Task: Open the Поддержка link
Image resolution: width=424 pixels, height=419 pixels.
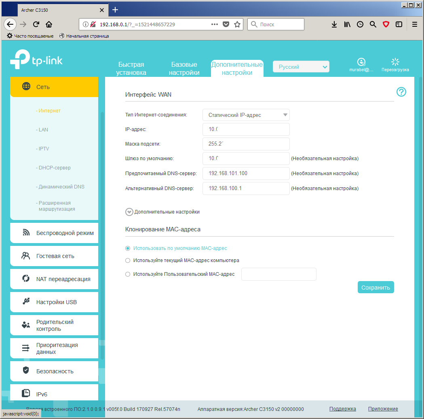Action: (x=342, y=409)
